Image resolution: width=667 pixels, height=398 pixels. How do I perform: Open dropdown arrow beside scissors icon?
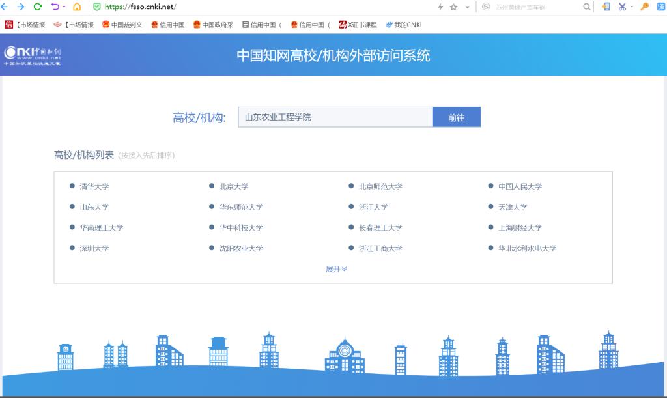pos(632,7)
